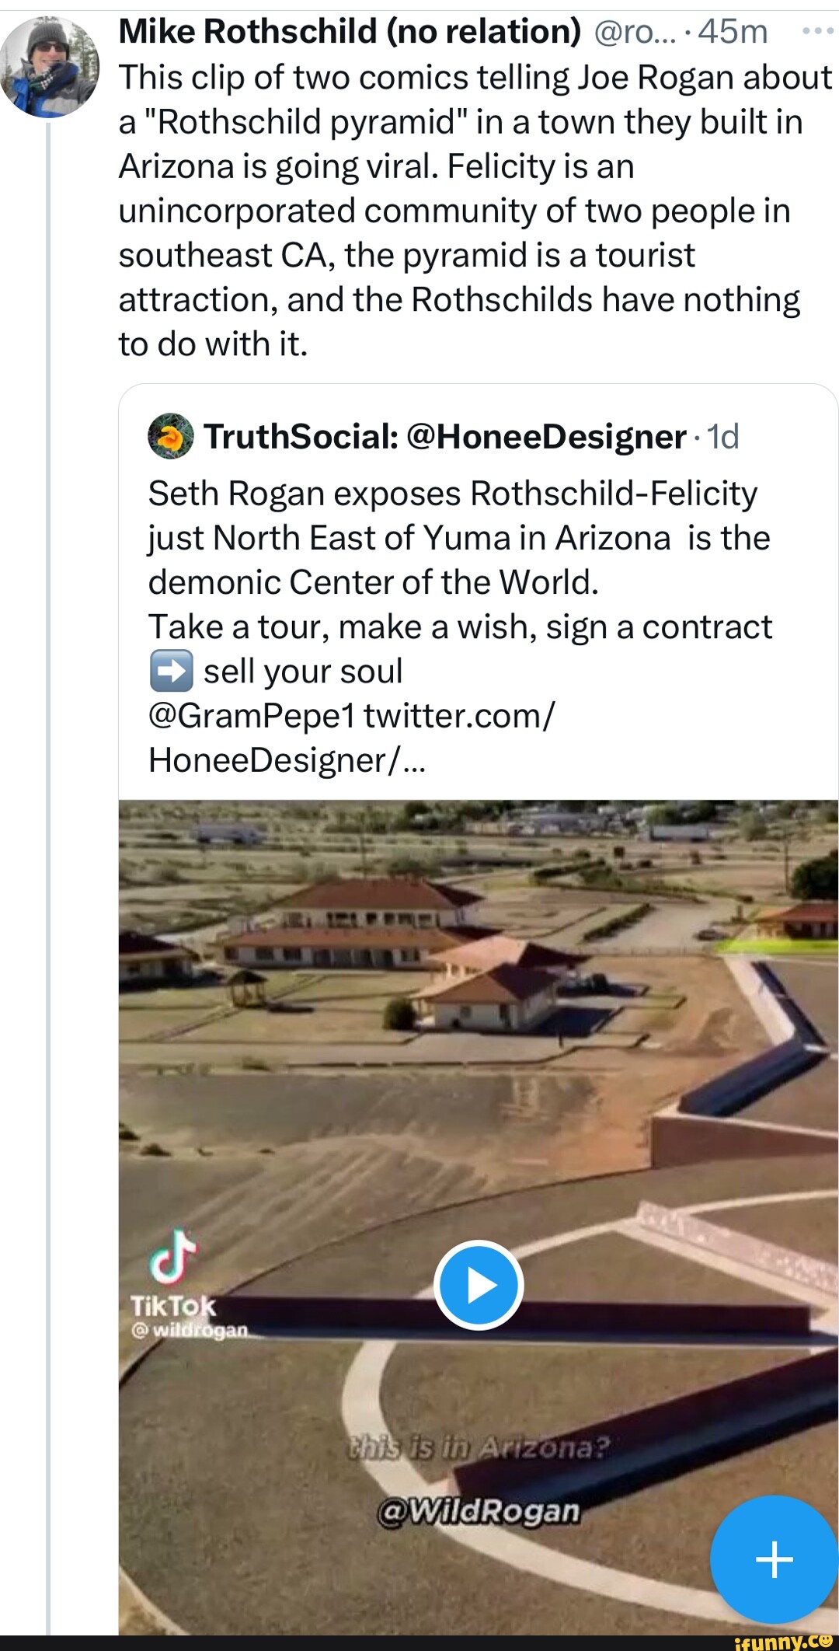Tap the blue compose tweet plus button
The height and width of the screenshot is (1651, 839).
[x=774, y=1559]
